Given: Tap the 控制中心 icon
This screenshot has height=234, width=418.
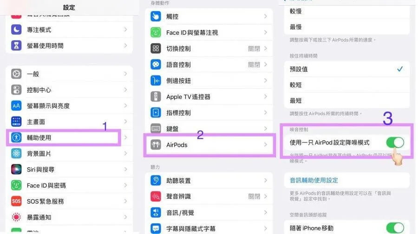Looking at the screenshot, I should [x=16, y=90].
